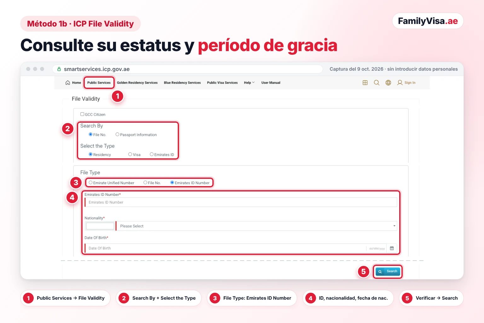Open the User Manual link
484x323 pixels.
coord(271,83)
